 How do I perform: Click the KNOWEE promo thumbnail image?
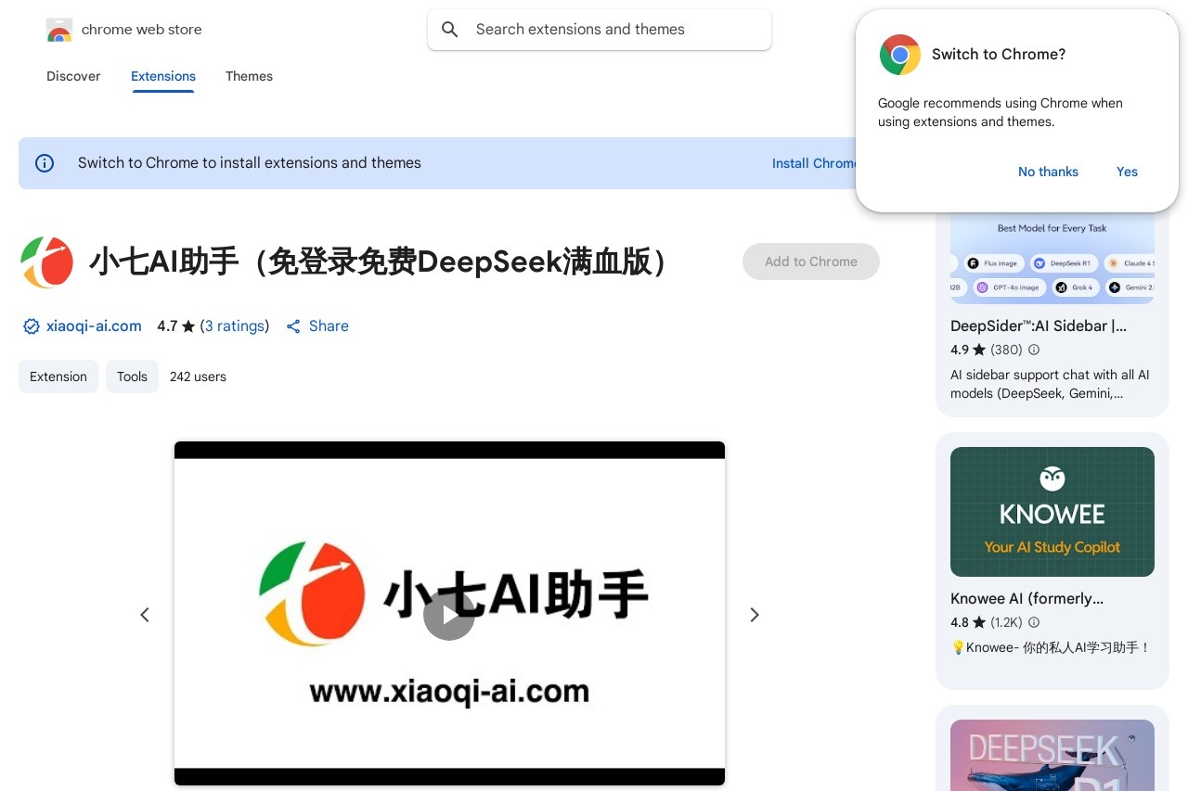tap(1052, 512)
